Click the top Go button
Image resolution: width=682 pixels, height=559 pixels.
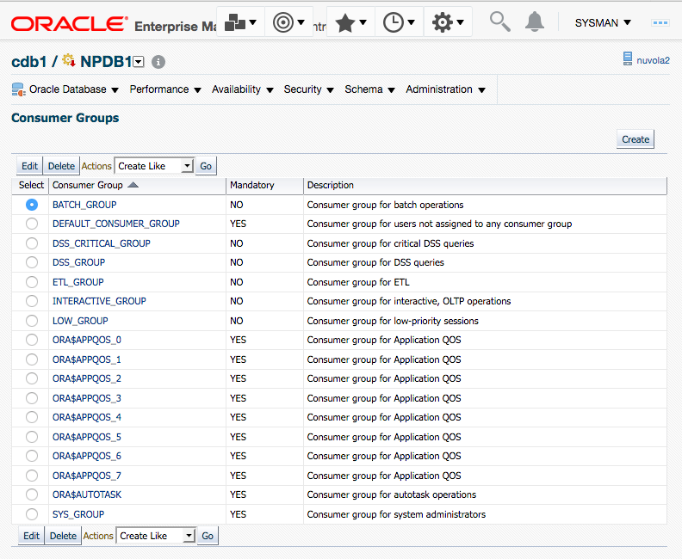[206, 166]
